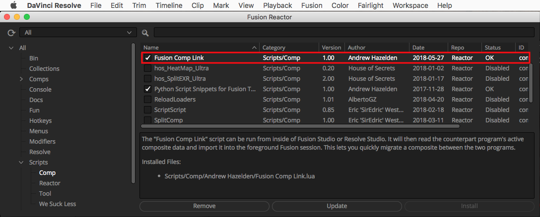This screenshot has height=217, width=540.
Task: Open the File menu
Action: [x=96, y=5]
